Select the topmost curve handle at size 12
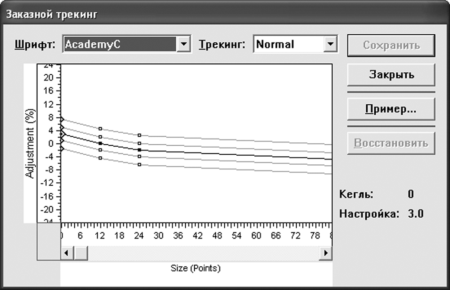 (x=100, y=129)
